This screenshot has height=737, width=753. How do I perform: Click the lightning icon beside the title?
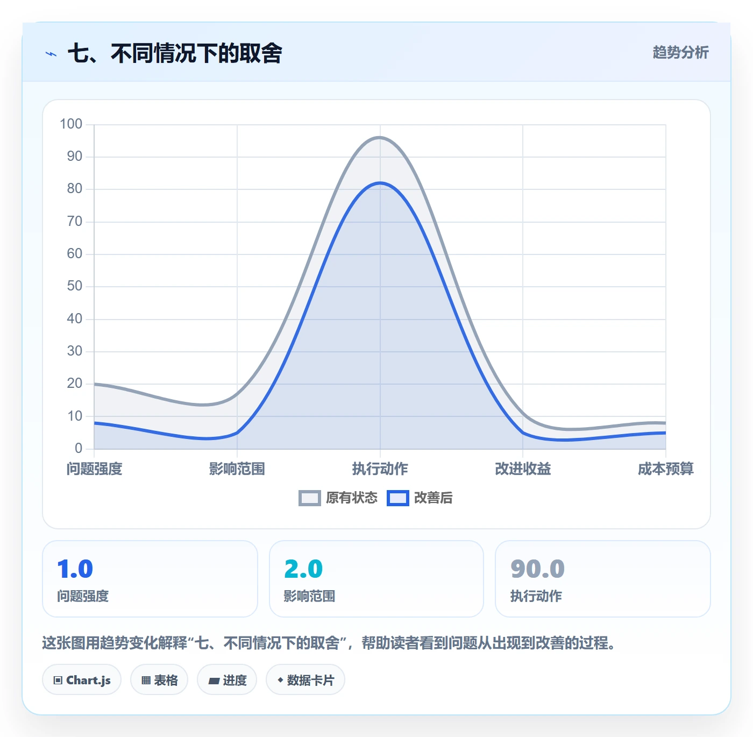tap(51, 54)
